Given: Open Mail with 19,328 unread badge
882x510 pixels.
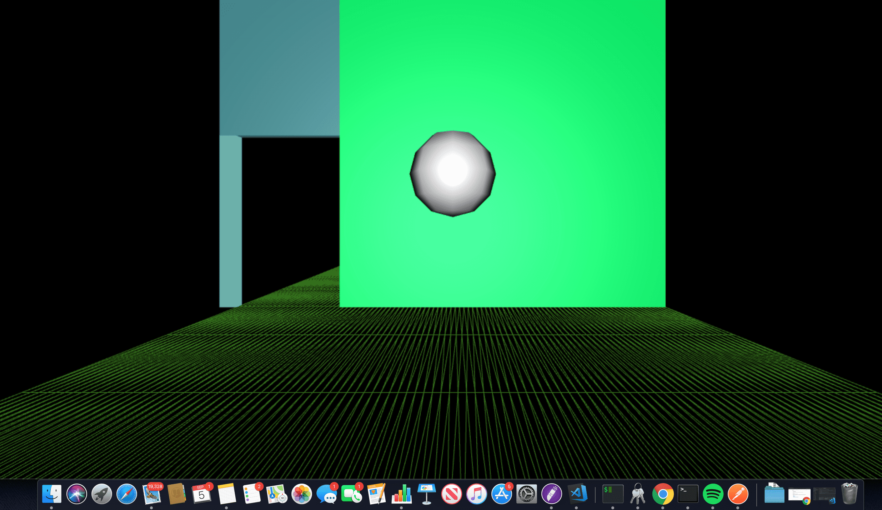Looking at the screenshot, I should pyautogui.click(x=152, y=494).
